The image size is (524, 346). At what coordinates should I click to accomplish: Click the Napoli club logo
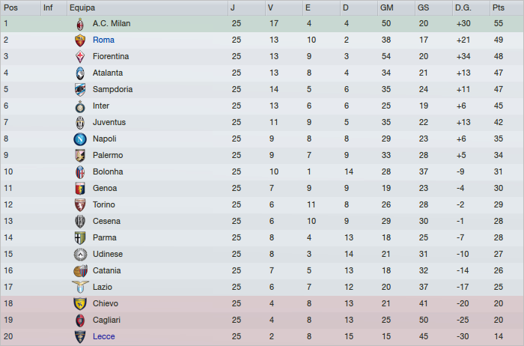point(80,139)
